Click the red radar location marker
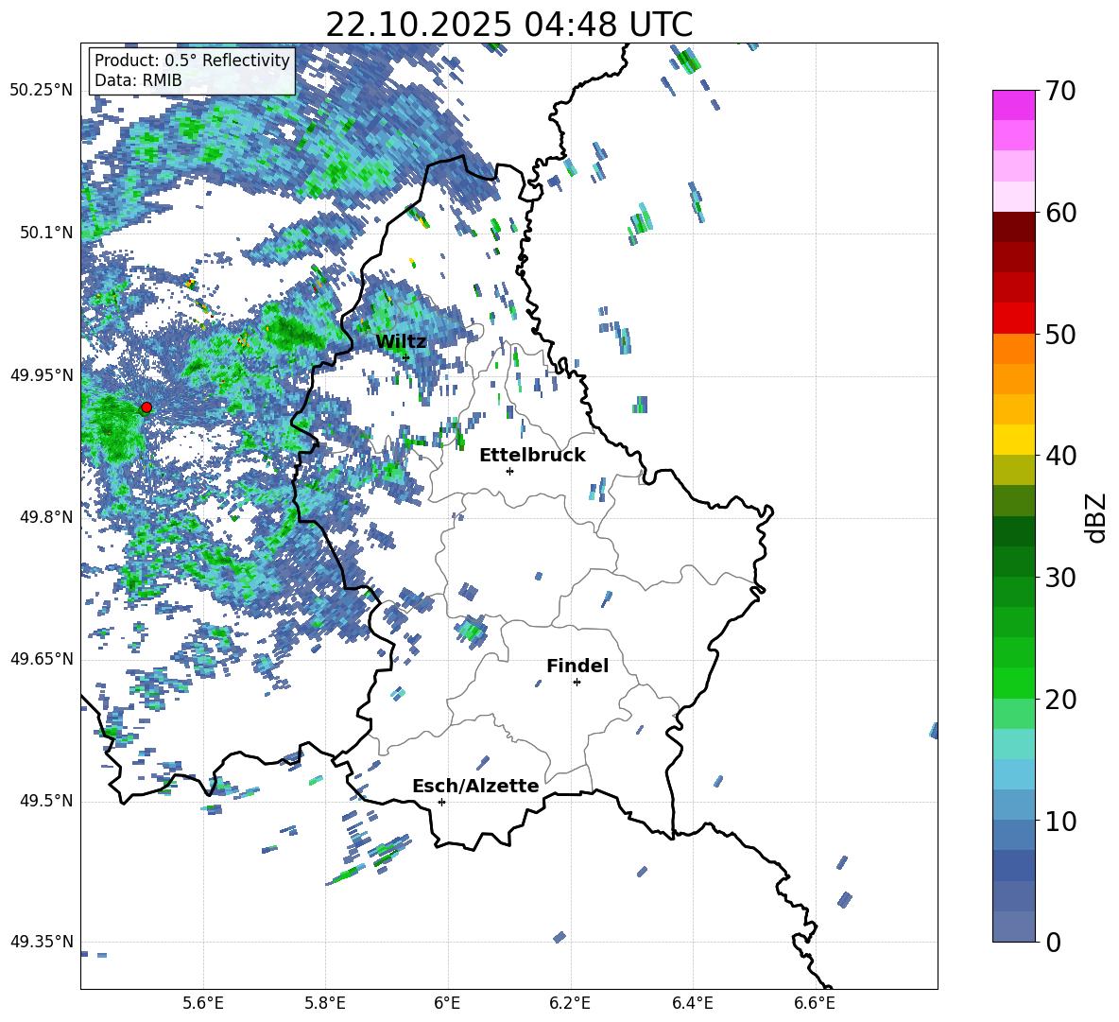The height and width of the screenshot is (1022, 1119). point(146,407)
